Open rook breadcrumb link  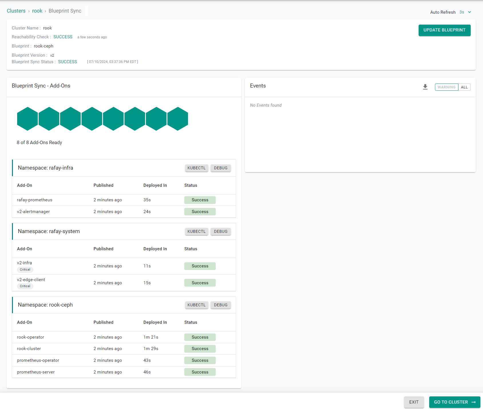pyautogui.click(x=37, y=11)
